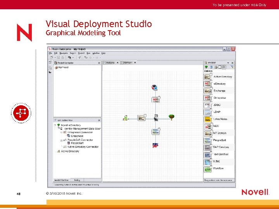The width and height of the screenshot is (279, 209).
Task: Click the Save toolbar icon
Action: click(58, 57)
